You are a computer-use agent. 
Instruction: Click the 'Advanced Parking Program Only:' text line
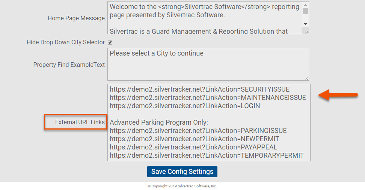[159, 122]
